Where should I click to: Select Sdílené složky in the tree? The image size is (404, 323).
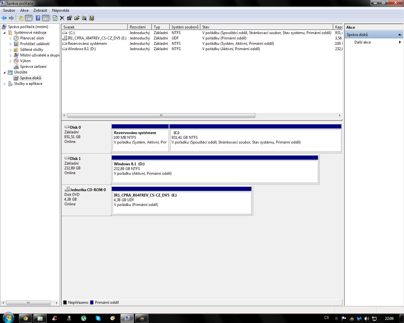coord(32,50)
